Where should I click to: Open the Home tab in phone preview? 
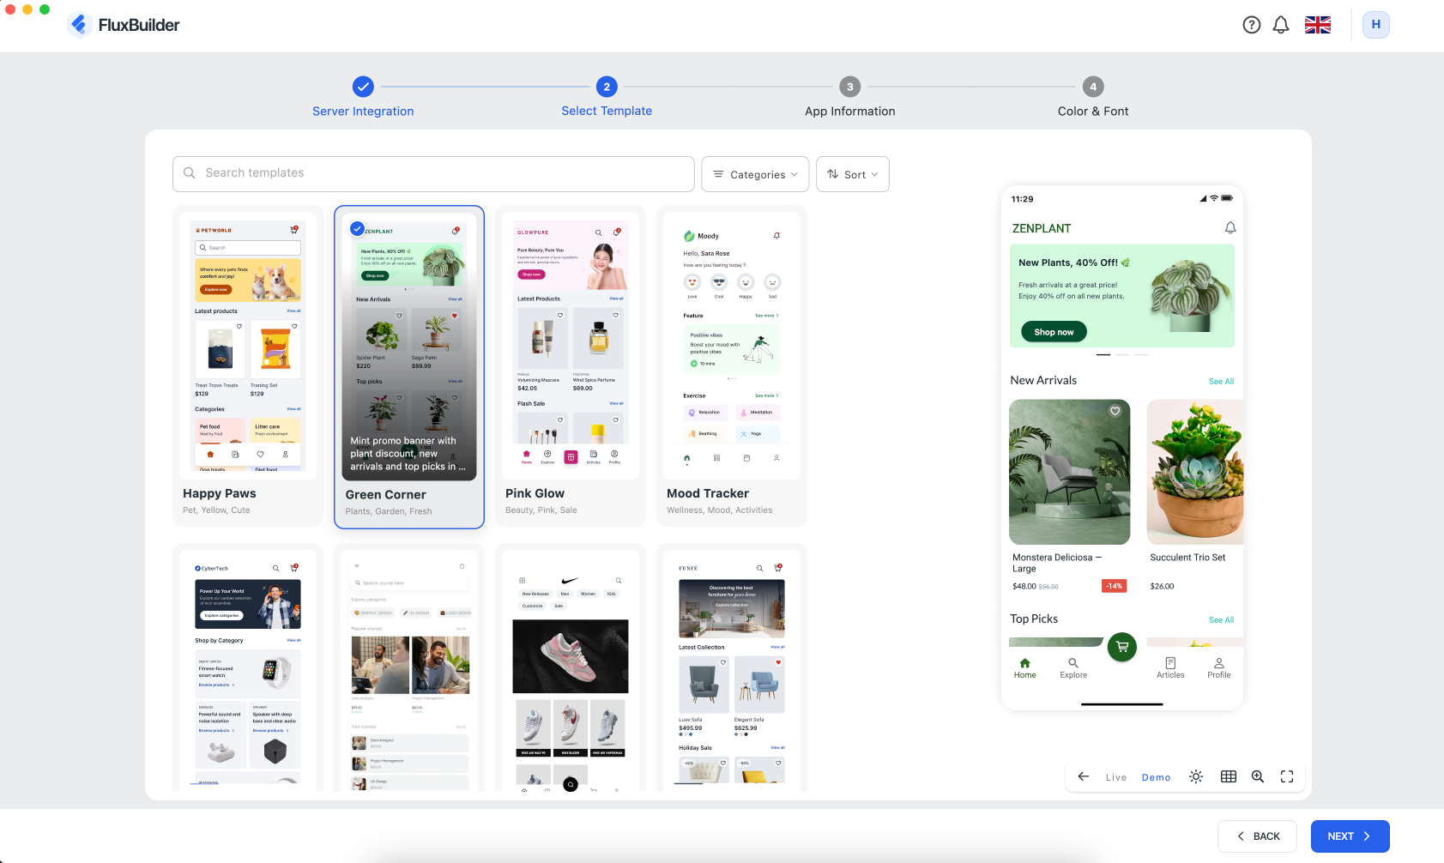coord(1024,668)
